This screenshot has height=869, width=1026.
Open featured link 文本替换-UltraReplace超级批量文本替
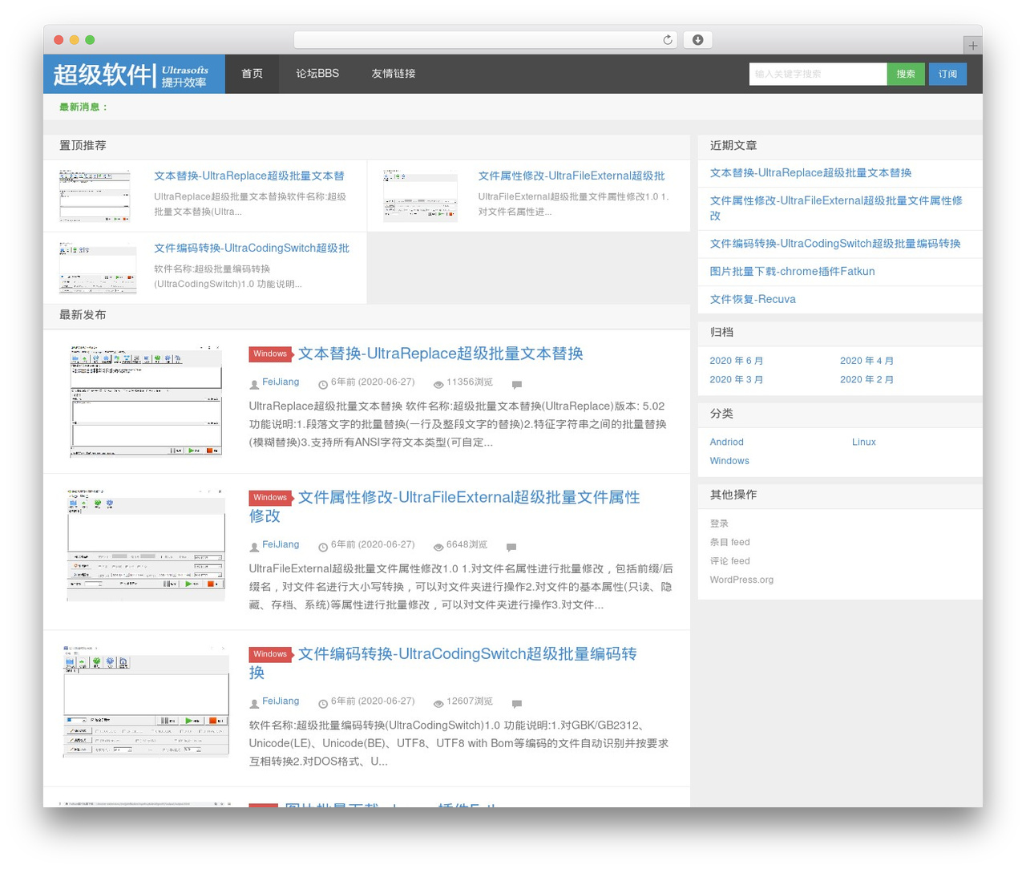[x=249, y=176]
